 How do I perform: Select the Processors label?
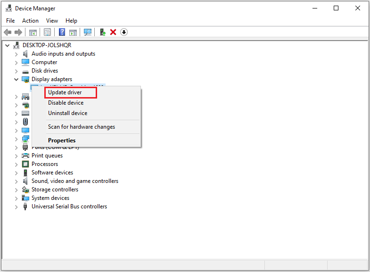click(45, 164)
